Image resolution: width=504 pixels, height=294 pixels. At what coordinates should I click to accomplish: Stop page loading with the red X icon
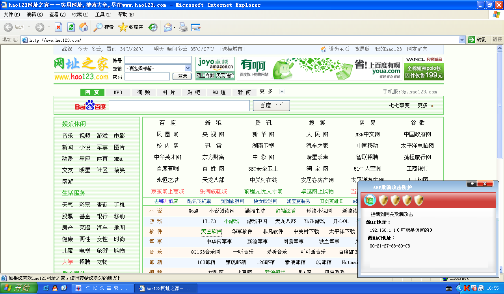[x=58, y=27]
